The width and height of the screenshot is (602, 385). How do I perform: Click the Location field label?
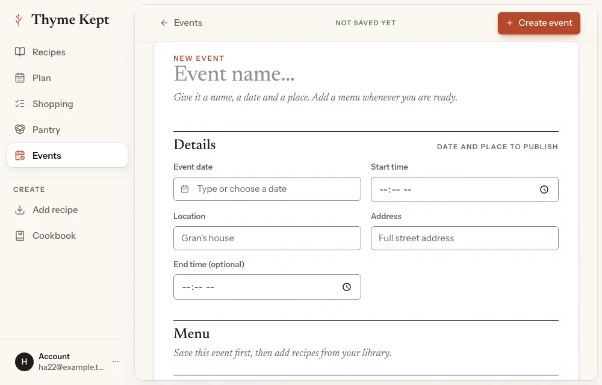coord(189,217)
